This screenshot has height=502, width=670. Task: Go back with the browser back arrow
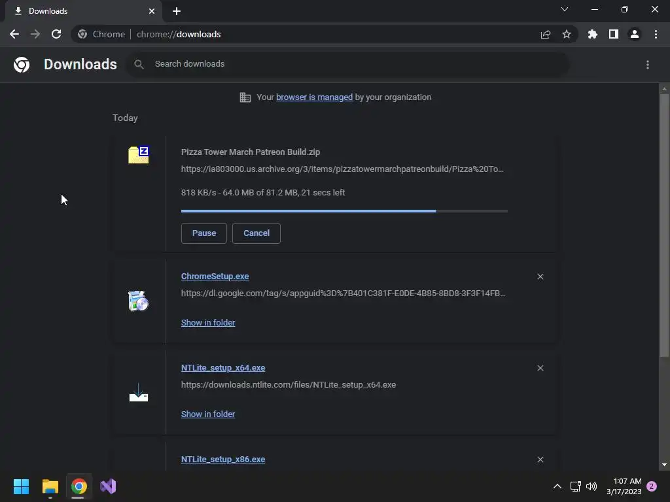pyautogui.click(x=14, y=34)
